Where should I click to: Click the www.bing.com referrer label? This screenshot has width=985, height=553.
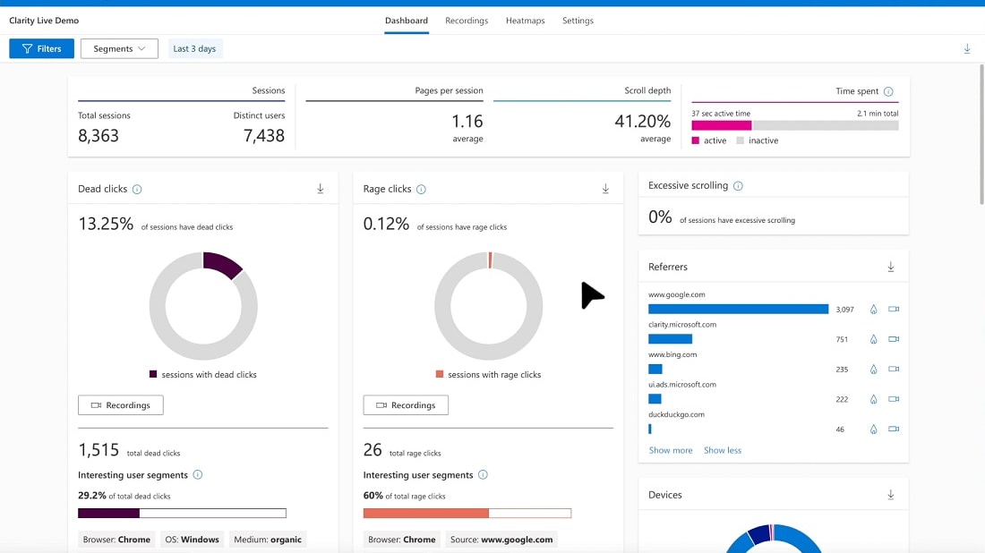[x=672, y=354]
